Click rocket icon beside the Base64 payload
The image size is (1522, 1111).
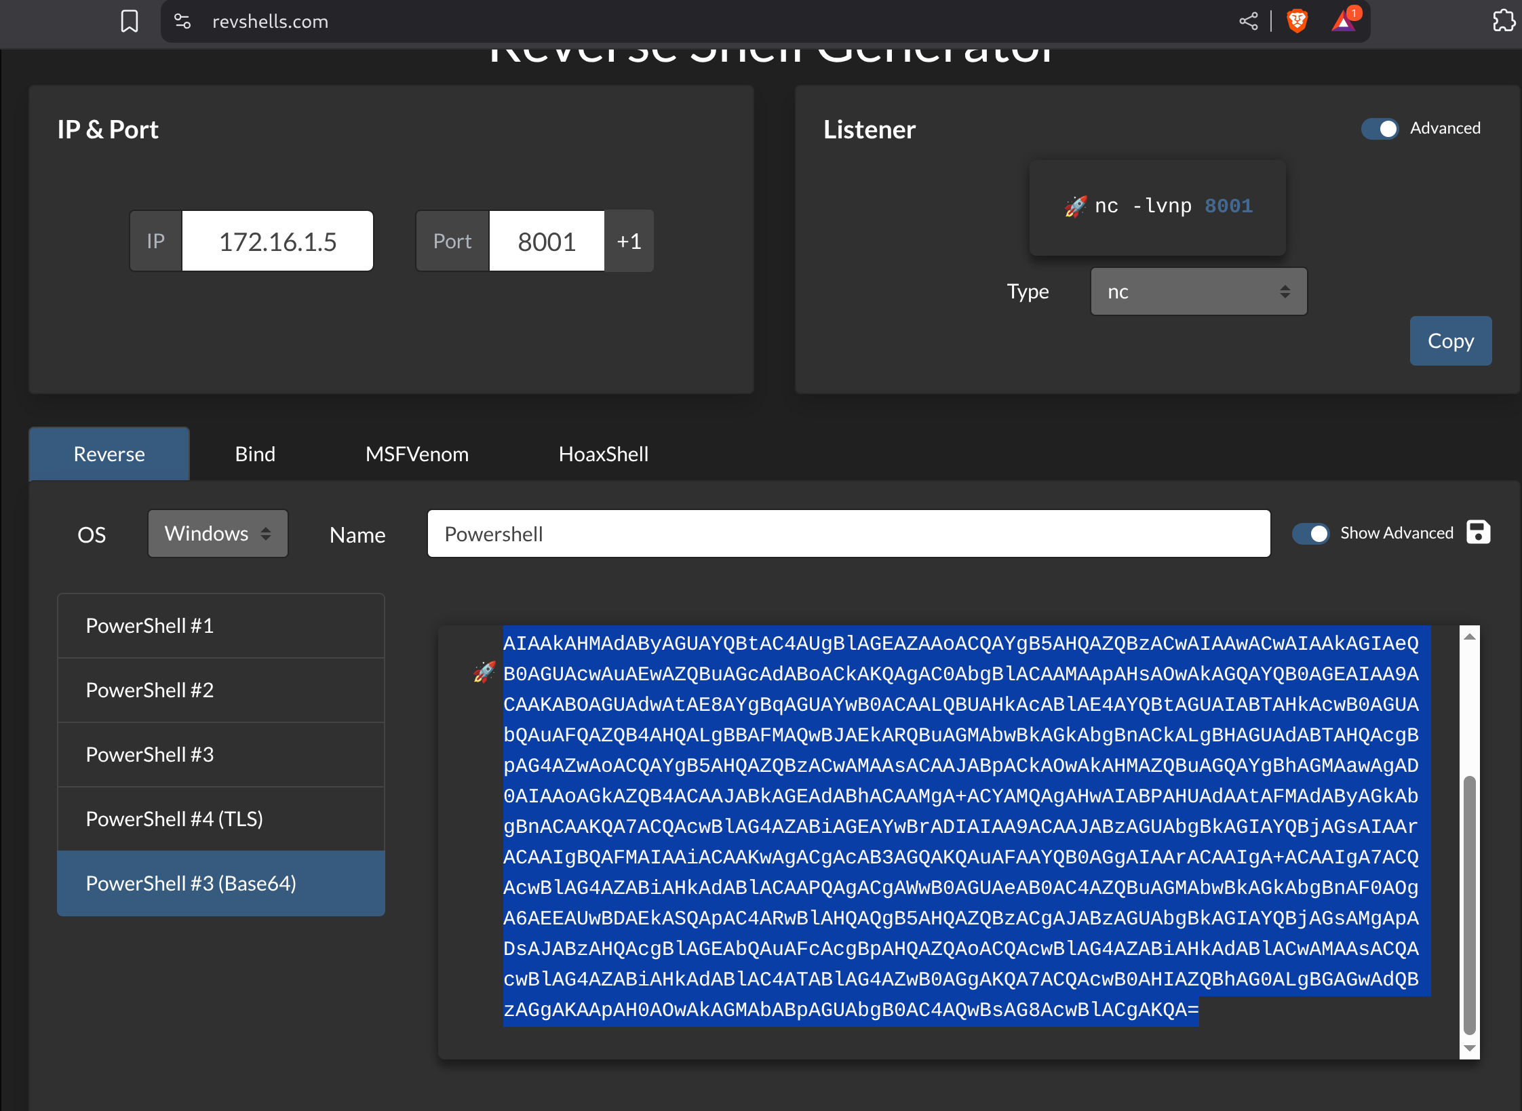[484, 672]
